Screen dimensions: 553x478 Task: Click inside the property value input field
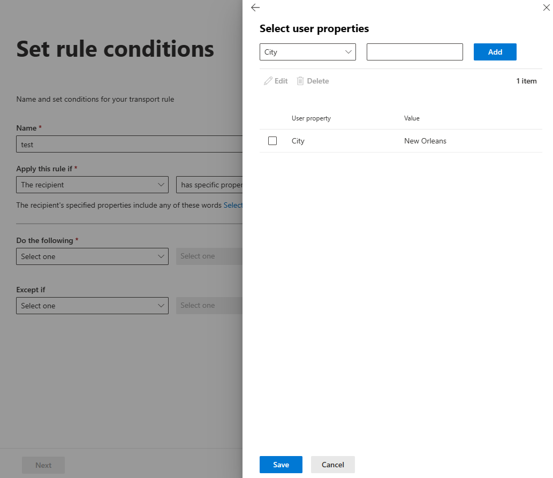[x=414, y=52]
